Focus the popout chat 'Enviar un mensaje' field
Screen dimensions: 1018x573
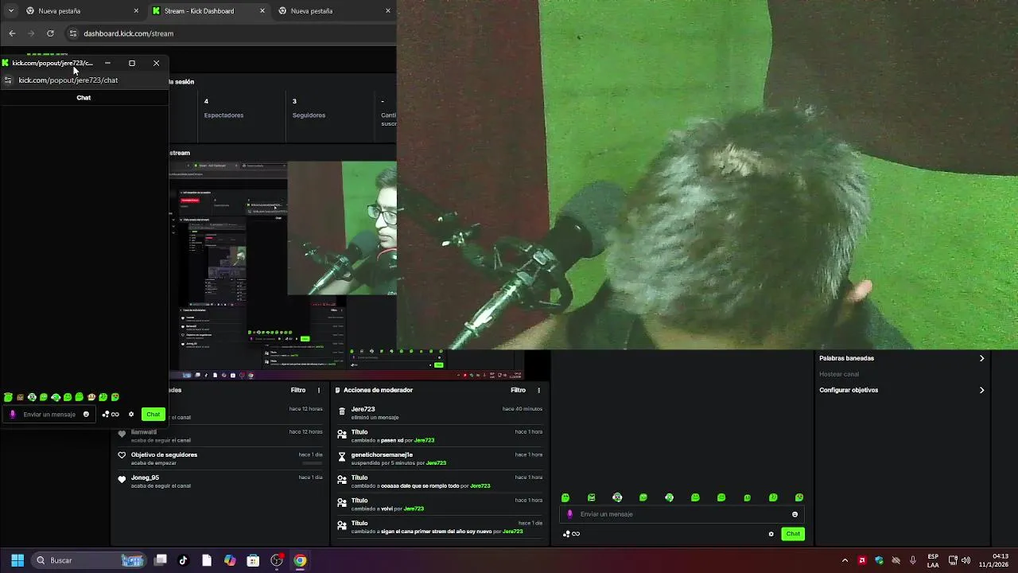tap(49, 414)
